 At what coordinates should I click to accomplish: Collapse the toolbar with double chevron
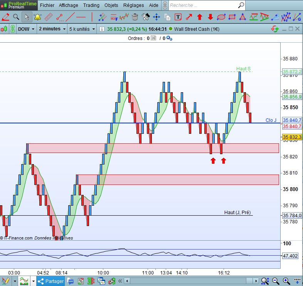(x=120, y=281)
